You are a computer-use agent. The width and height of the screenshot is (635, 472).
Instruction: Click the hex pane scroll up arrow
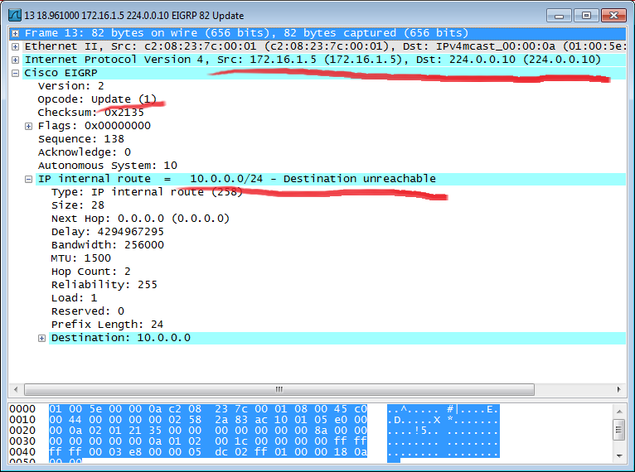619,412
